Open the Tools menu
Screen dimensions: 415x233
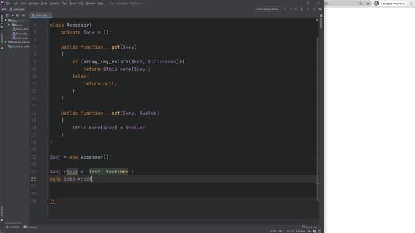[73, 3]
